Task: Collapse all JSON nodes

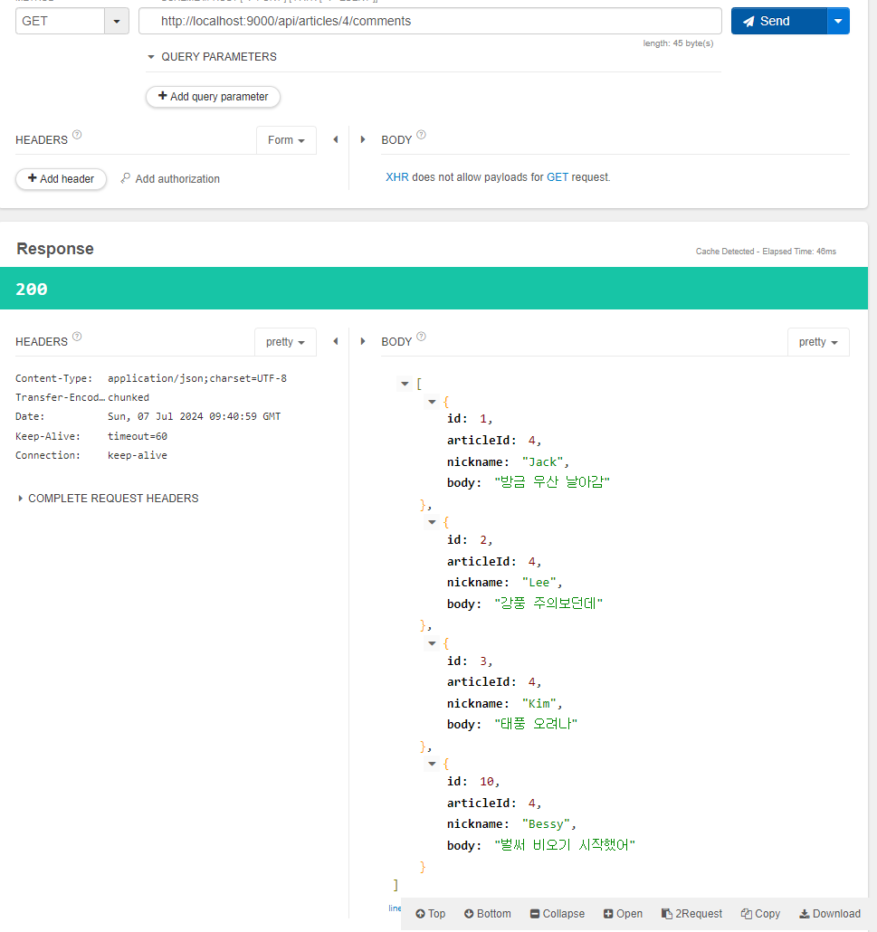Action: coord(558,914)
